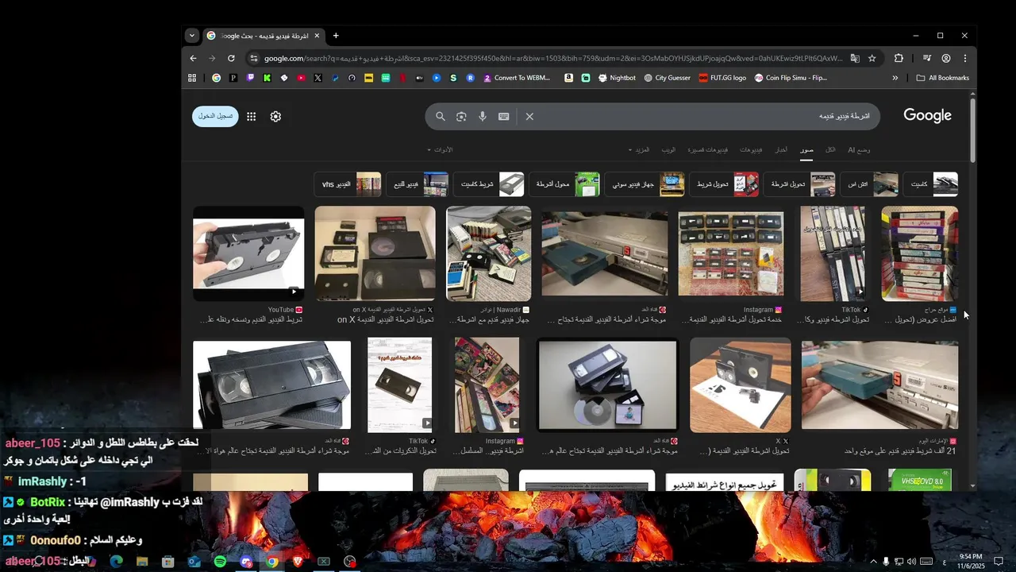The image size is (1016, 572).
Task: Start voice search with the microphone icon
Action: point(482,117)
